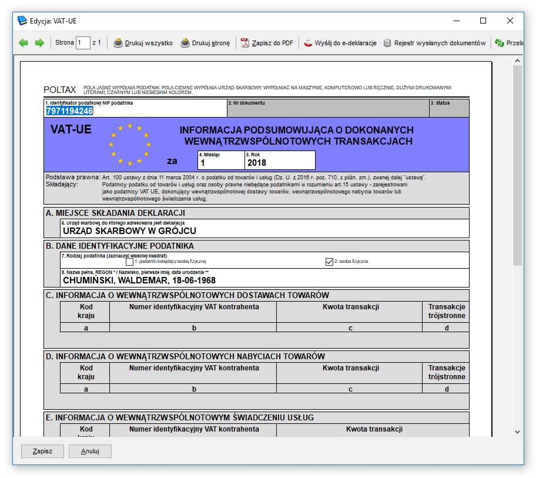Check 'podatnik niebędący osobą fizyczną' box

point(129,262)
